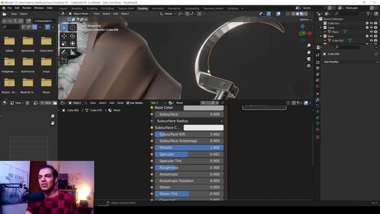
Task: Open the Material properties tab
Action: (x=318, y=130)
